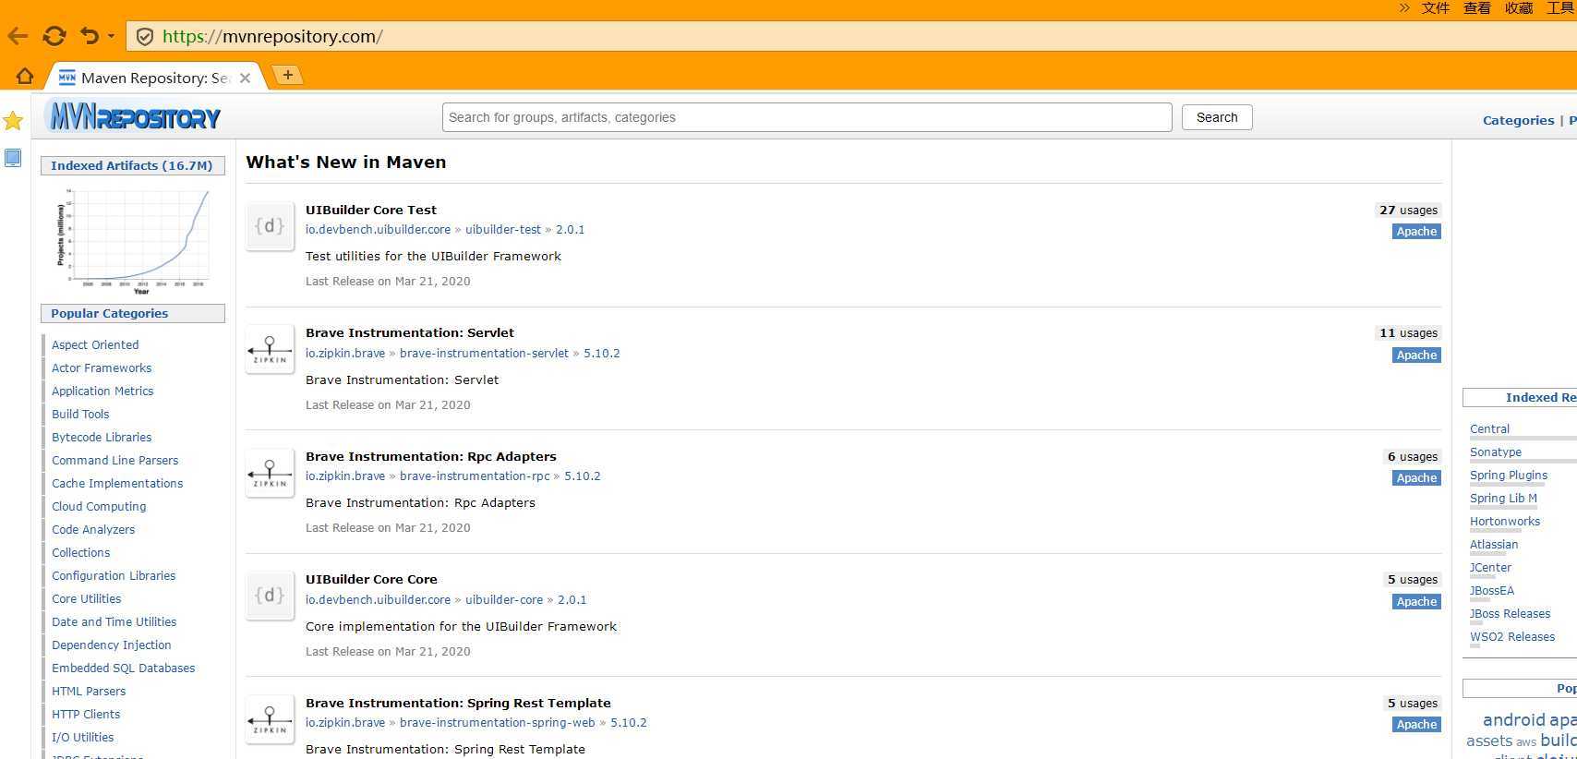Click the site security shield icon
Image resolution: width=1577 pixels, height=759 pixels.
tap(144, 37)
